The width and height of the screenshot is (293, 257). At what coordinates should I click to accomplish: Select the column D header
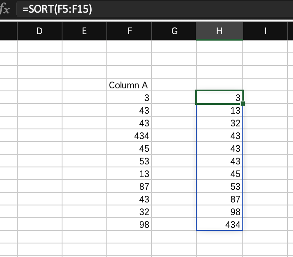pyautogui.click(x=40, y=30)
